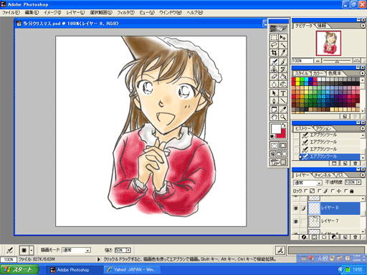This screenshot has height=275, width=367.
Task: Select the Notes tool
Action: [274, 110]
